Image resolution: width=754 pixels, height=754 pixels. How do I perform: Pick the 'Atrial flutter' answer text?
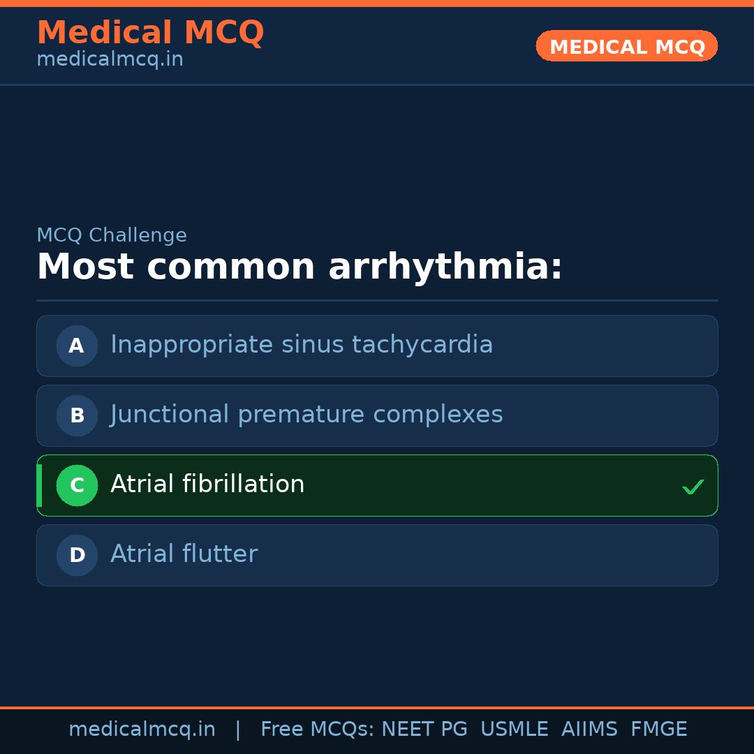pos(184,554)
